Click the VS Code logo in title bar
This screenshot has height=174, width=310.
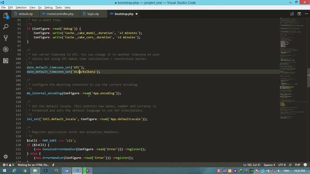[x=2, y=2]
